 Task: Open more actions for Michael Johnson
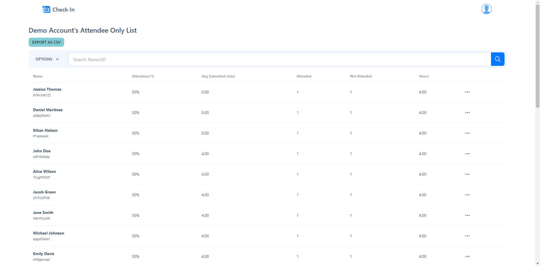467,236
